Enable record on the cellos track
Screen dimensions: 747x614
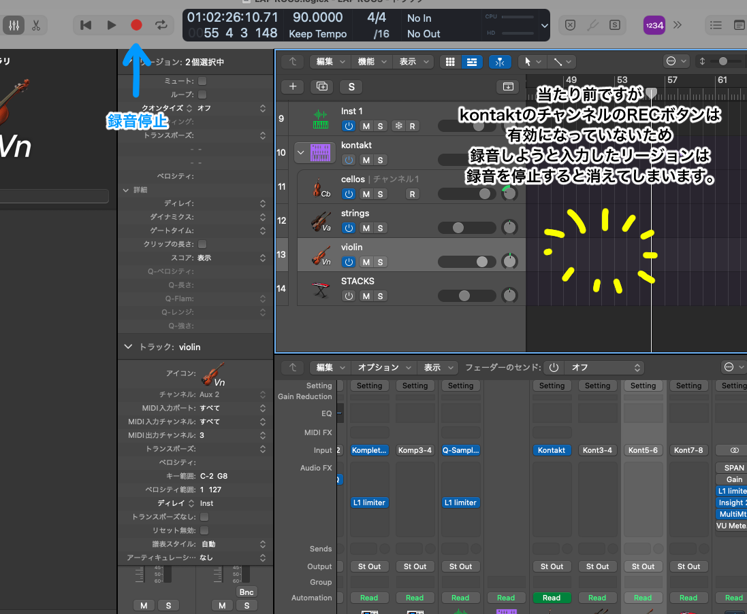(412, 194)
